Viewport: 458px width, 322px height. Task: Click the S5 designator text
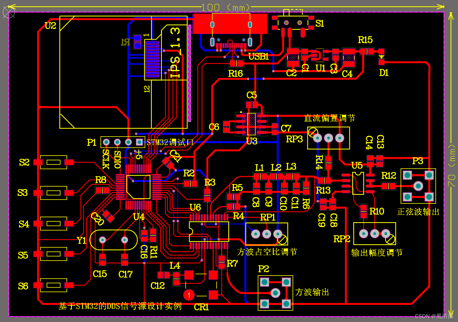23,255
